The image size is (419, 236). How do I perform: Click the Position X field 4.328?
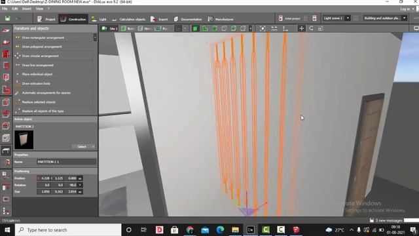[x=44, y=178]
